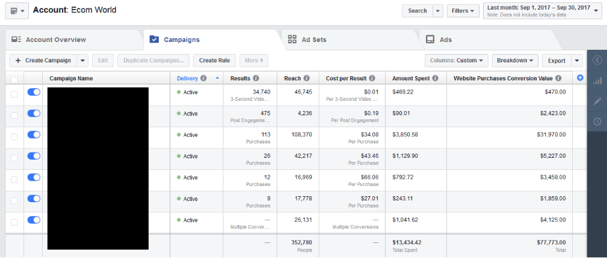This screenshot has height=258, width=607.
Task: Check the box for the third campaign row
Action: [14, 135]
